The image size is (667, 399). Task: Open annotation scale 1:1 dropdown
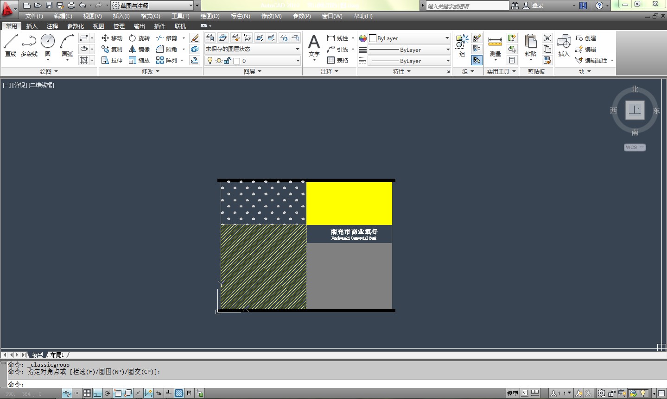[x=561, y=393]
